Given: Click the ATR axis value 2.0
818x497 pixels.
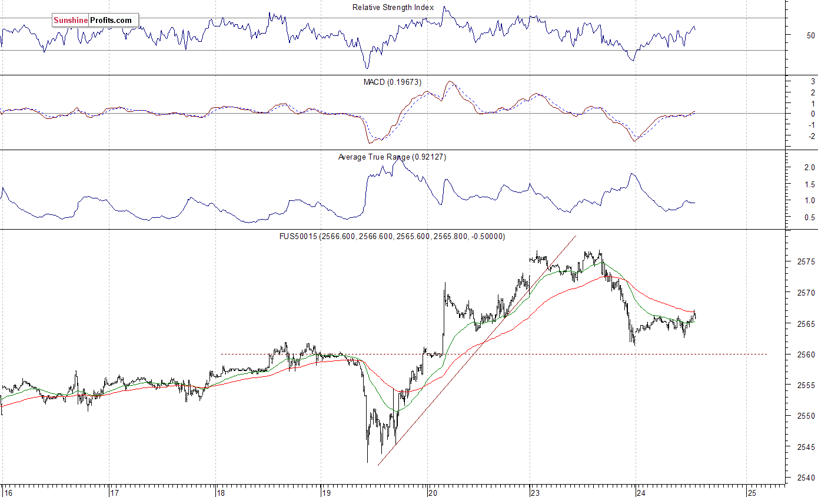Looking at the screenshot, I should (x=809, y=167).
